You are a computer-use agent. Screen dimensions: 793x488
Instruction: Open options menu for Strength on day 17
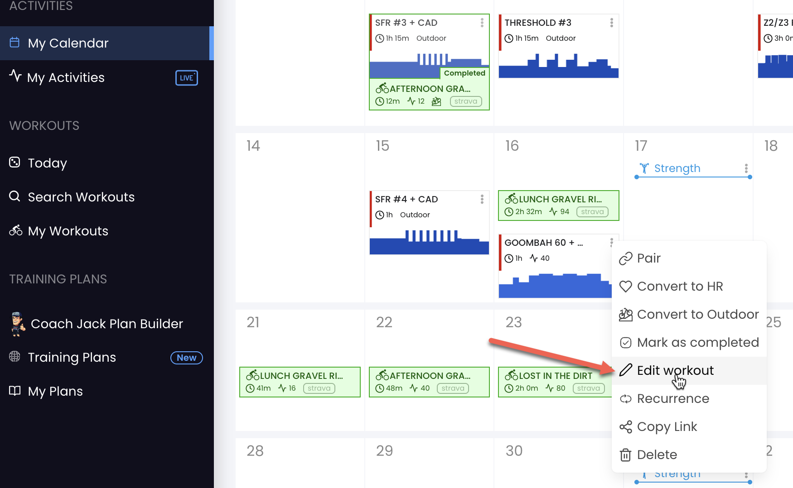(746, 168)
